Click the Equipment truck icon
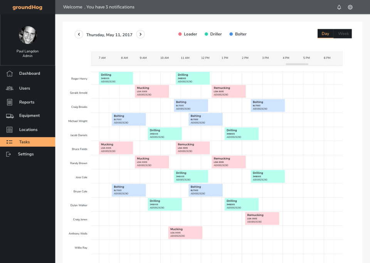370x263 pixels. [10, 116]
